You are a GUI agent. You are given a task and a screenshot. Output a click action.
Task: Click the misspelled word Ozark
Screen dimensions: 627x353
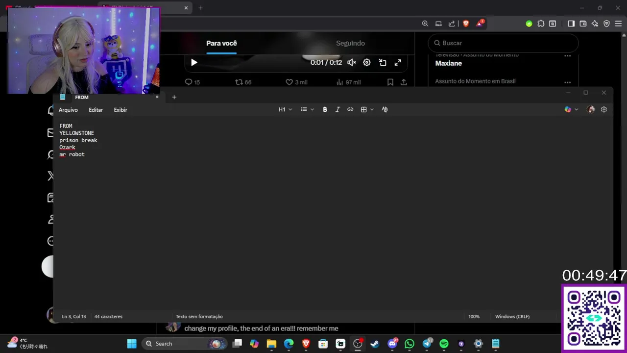[x=67, y=147]
